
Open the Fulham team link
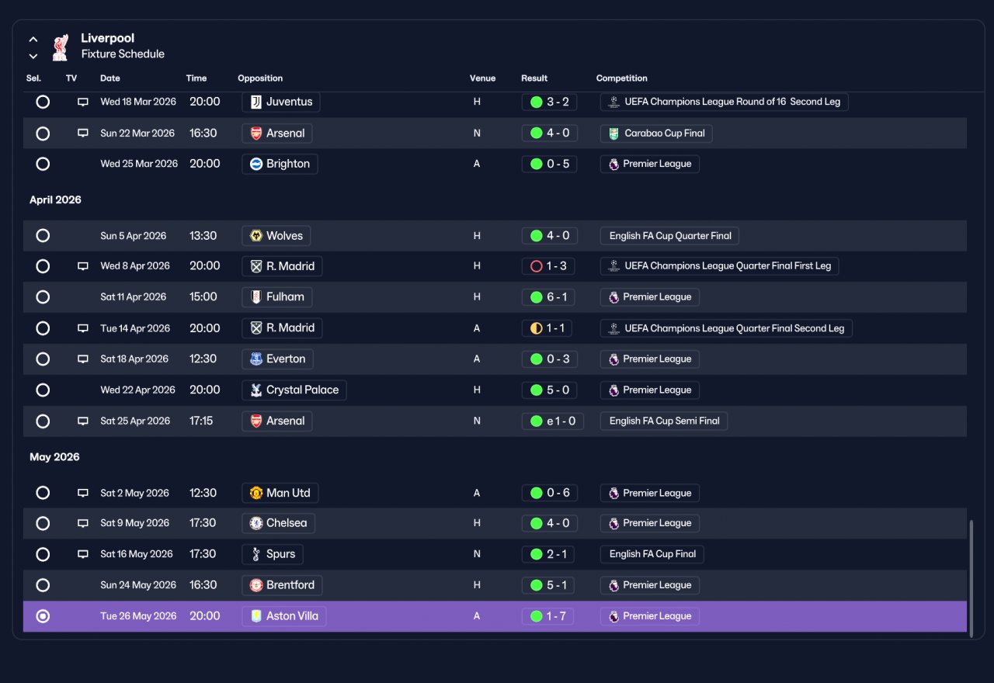click(276, 297)
